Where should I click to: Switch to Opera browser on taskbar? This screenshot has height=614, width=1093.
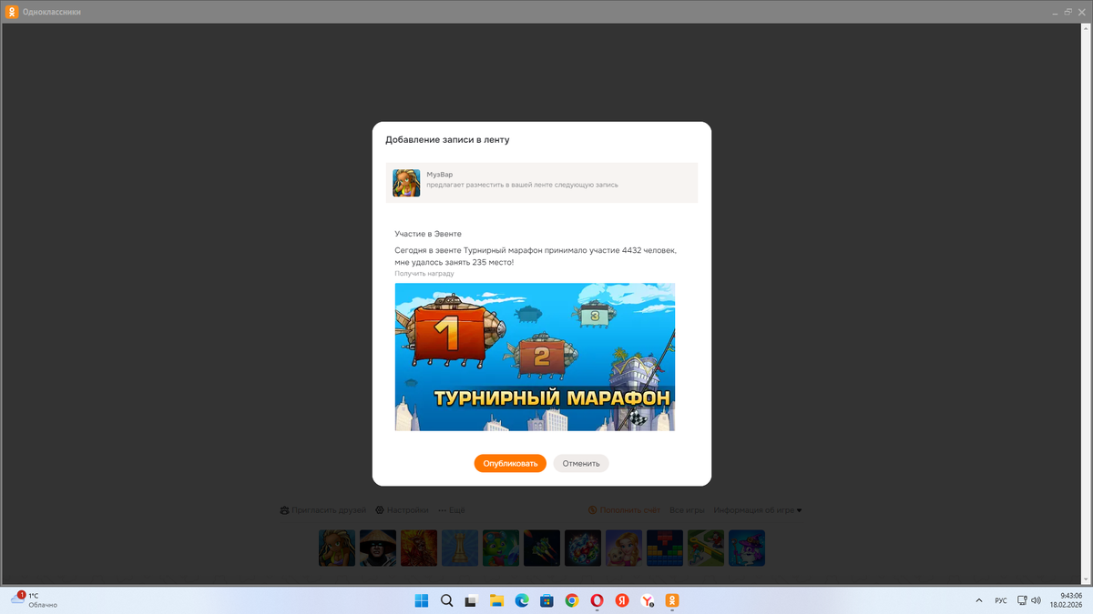click(x=597, y=600)
